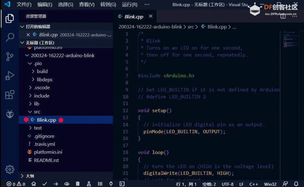Change indentation via 空格: 2

pos(209,184)
